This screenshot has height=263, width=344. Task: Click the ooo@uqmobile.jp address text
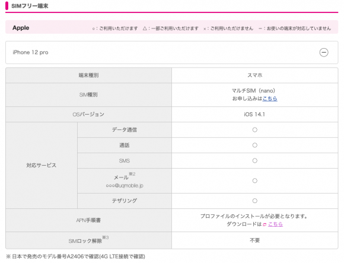(x=125, y=186)
